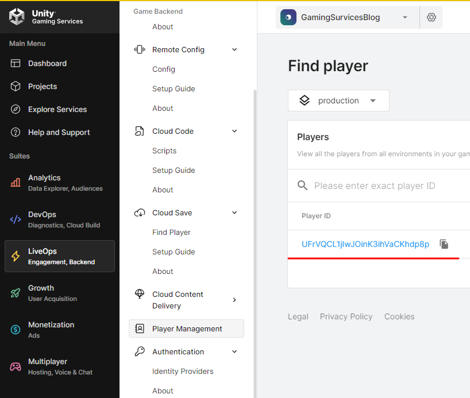Select Player Management menu item
The width and height of the screenshot is (470, 398).
coord(186,329)
